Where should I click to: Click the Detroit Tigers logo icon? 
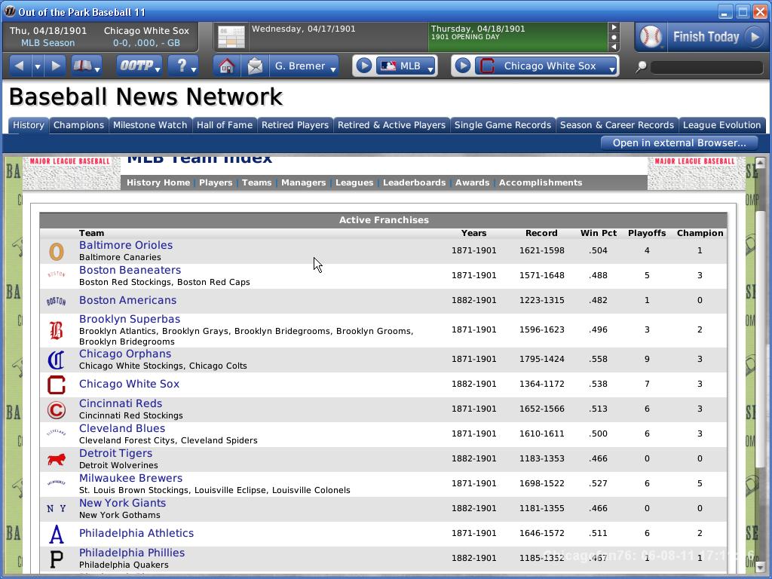point(57,459)
